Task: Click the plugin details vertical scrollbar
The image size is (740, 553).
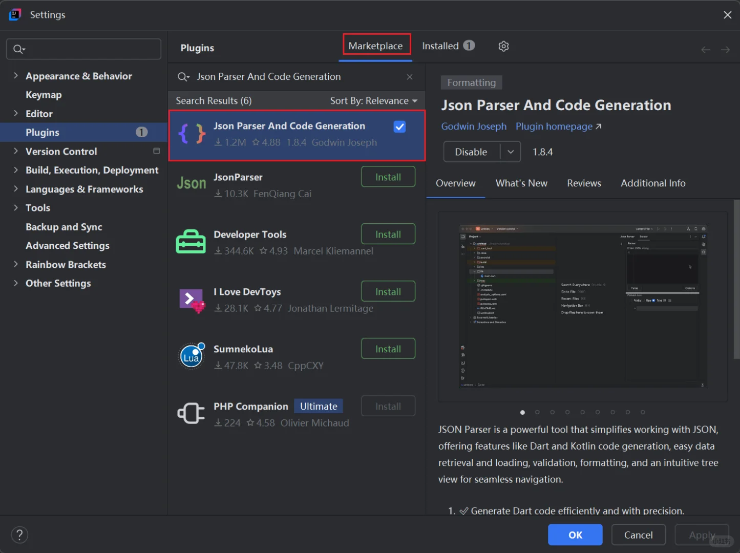Action: pos(736,279)
